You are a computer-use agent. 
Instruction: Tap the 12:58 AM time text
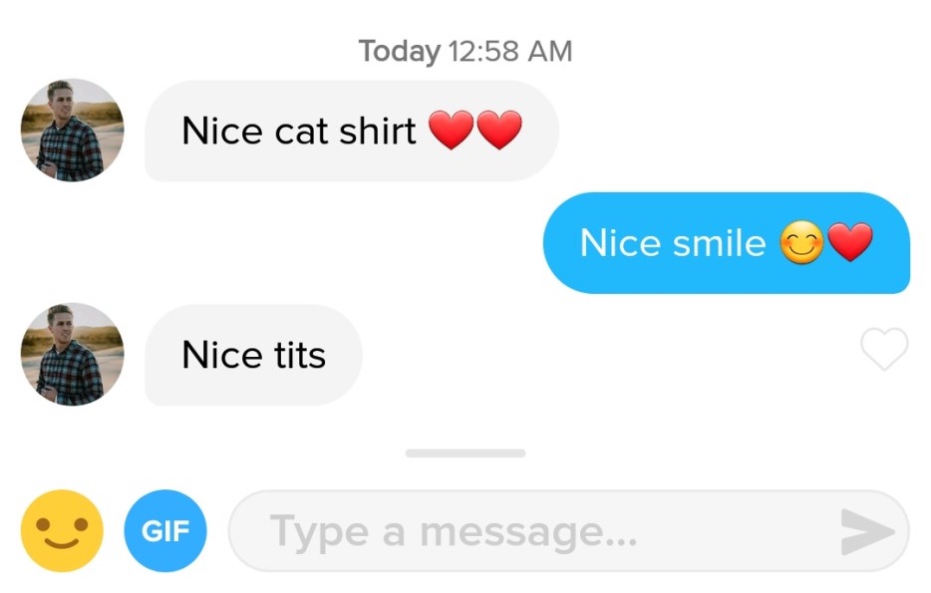510,51
